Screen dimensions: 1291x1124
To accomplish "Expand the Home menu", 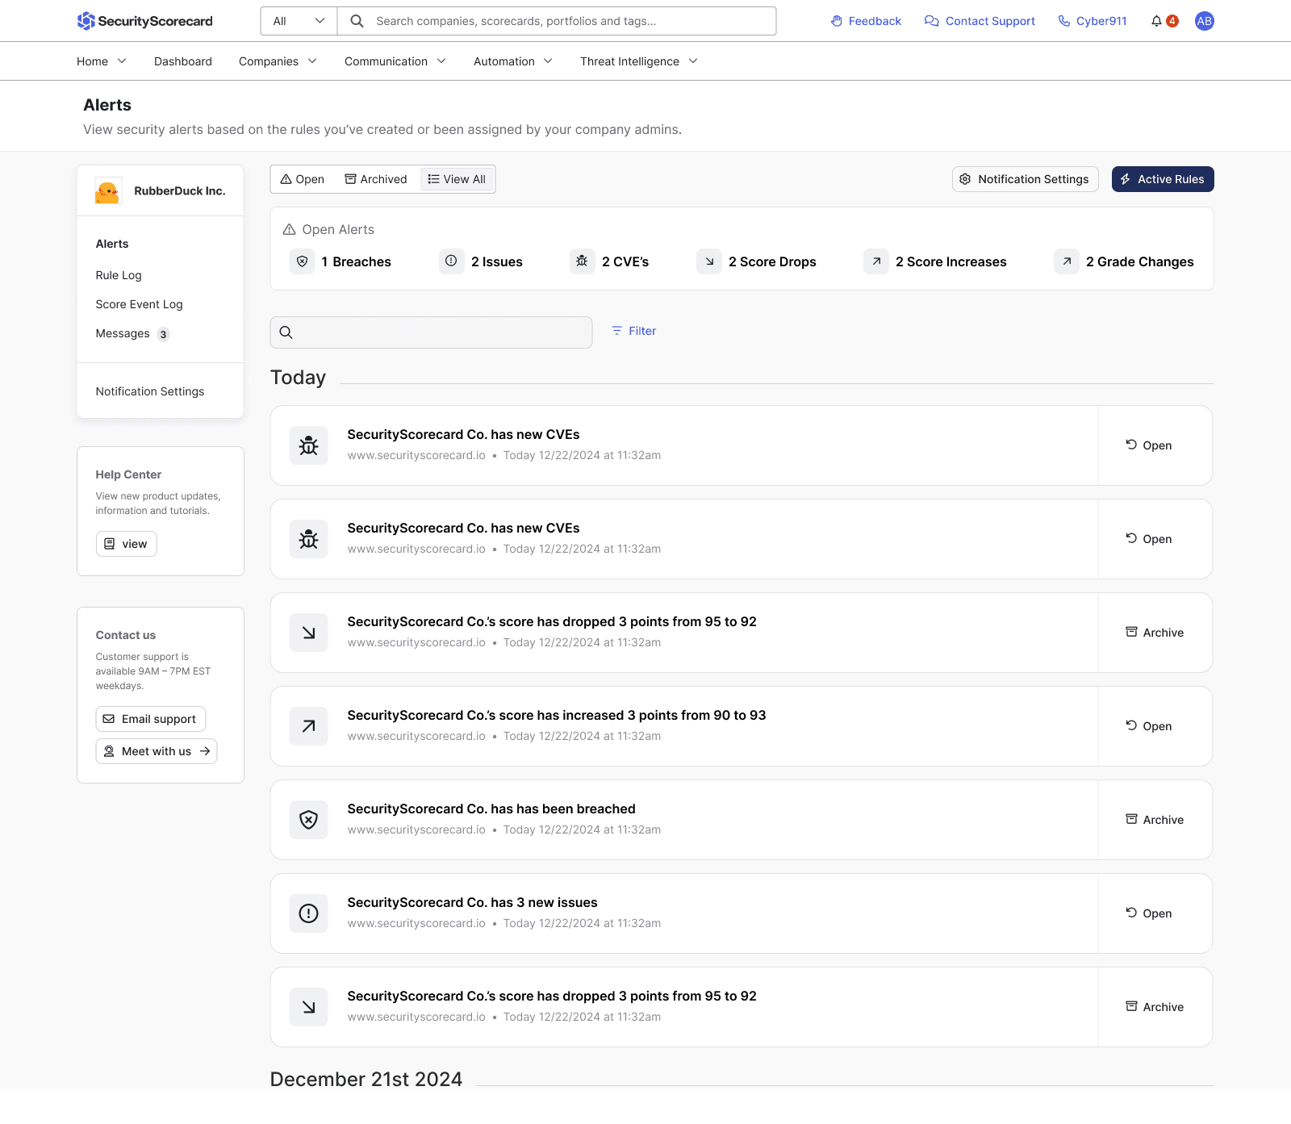I will click(x=102, y=61).
